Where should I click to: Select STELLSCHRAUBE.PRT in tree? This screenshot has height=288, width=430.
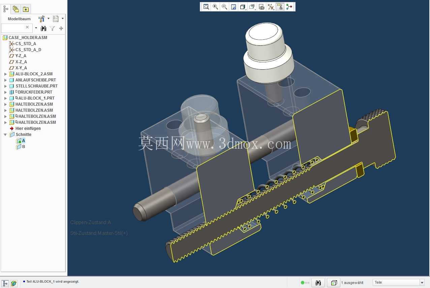[x=37, y=86]
